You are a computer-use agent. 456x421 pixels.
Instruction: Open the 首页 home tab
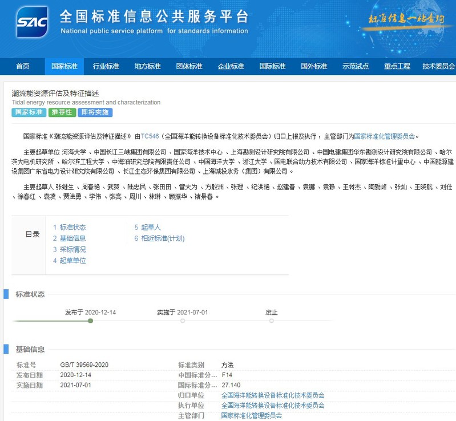point(23,66)
